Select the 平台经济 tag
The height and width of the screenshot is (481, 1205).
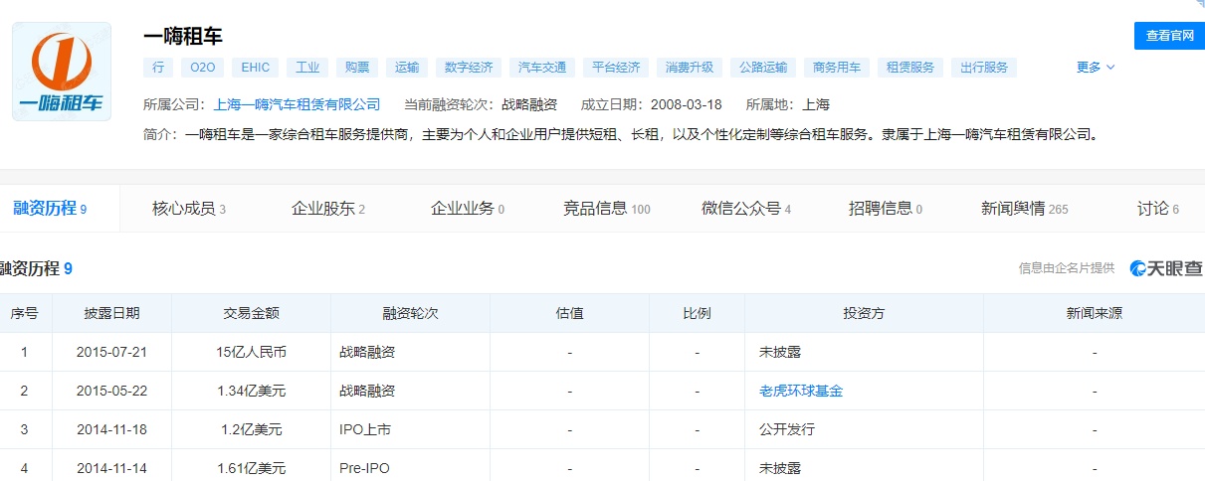click(x=616, y=68)
